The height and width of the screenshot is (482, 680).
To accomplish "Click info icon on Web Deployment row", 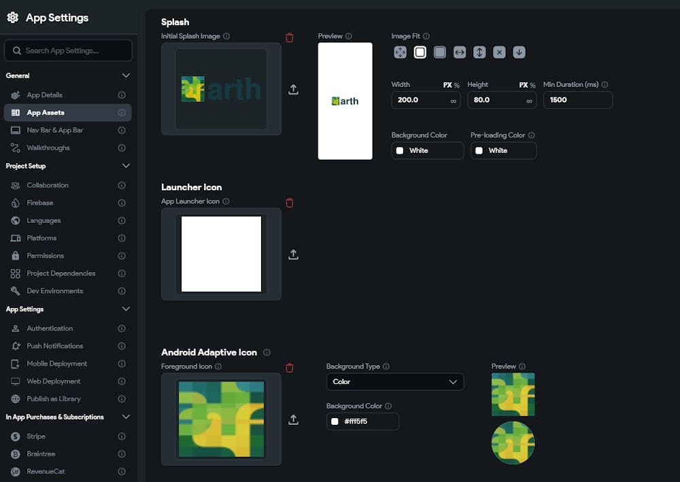I will click(122, 381).
